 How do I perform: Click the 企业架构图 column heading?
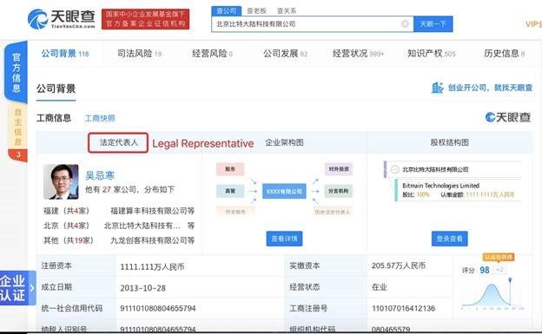(x=284, y=142)
